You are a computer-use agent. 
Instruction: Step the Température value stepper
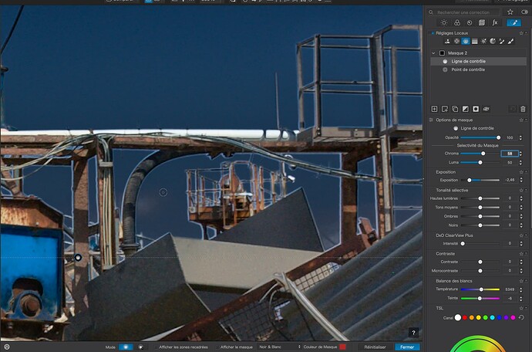coord(520,289)
